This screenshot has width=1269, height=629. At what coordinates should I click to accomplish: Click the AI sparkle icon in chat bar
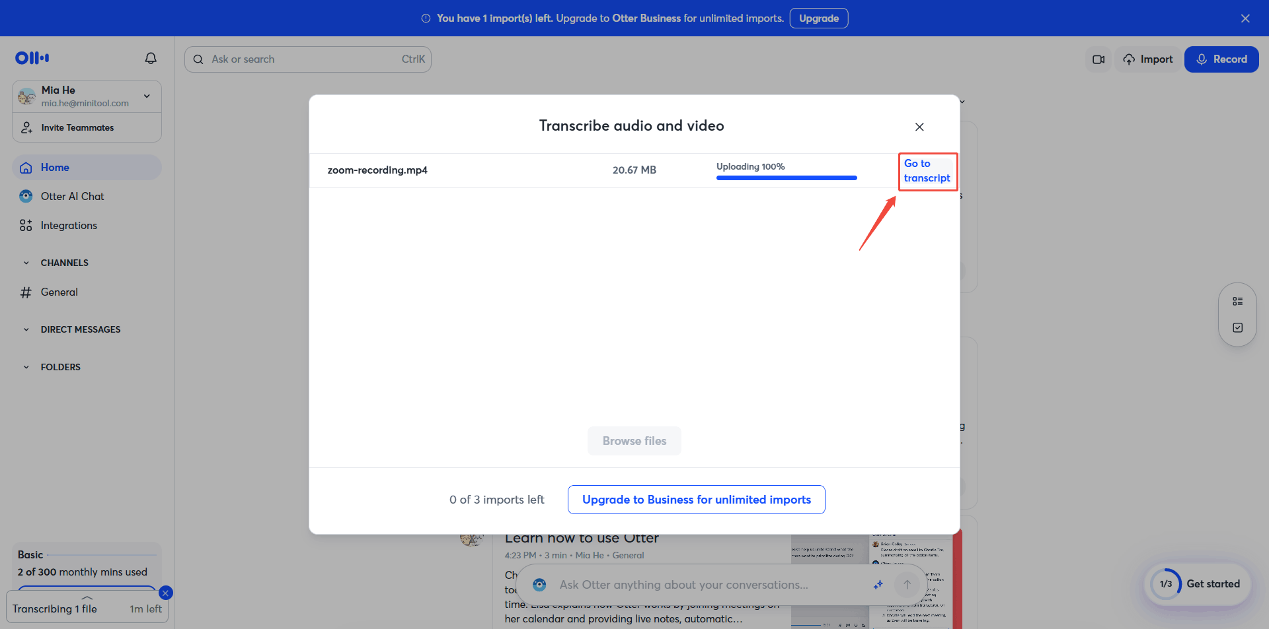click(878, 584)
